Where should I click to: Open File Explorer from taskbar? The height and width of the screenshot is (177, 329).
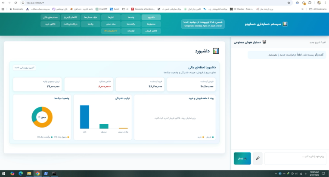pos(29,174)
